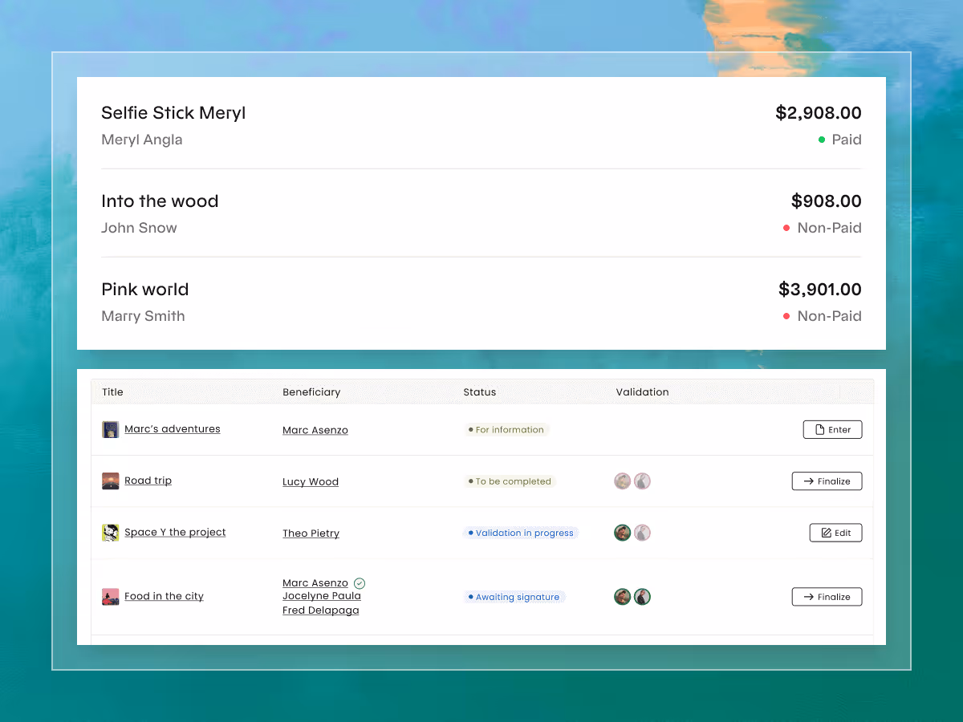Click the $908.00 amount
Screen dimensions: 963x722
click(827, 201)
